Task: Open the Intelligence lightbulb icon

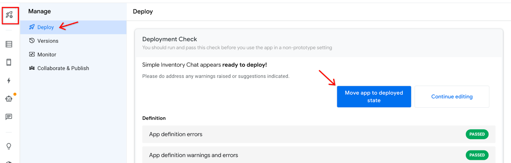Action: tap(9, 146)
